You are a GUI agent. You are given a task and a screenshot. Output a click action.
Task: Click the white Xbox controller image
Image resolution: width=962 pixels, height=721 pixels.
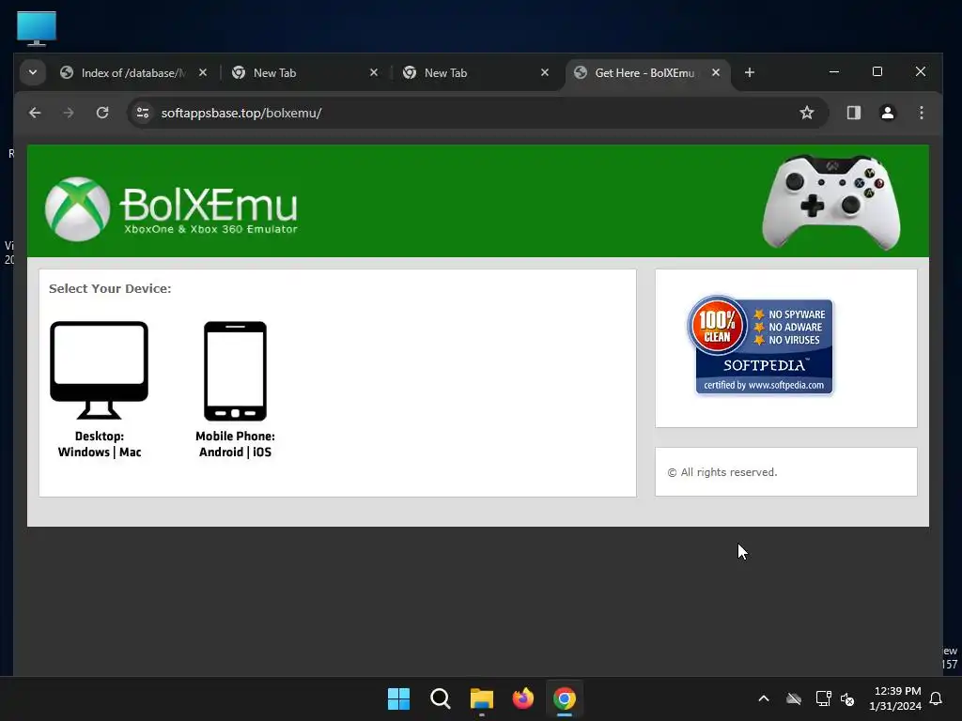pyautogui.click(x=831, y=201)
